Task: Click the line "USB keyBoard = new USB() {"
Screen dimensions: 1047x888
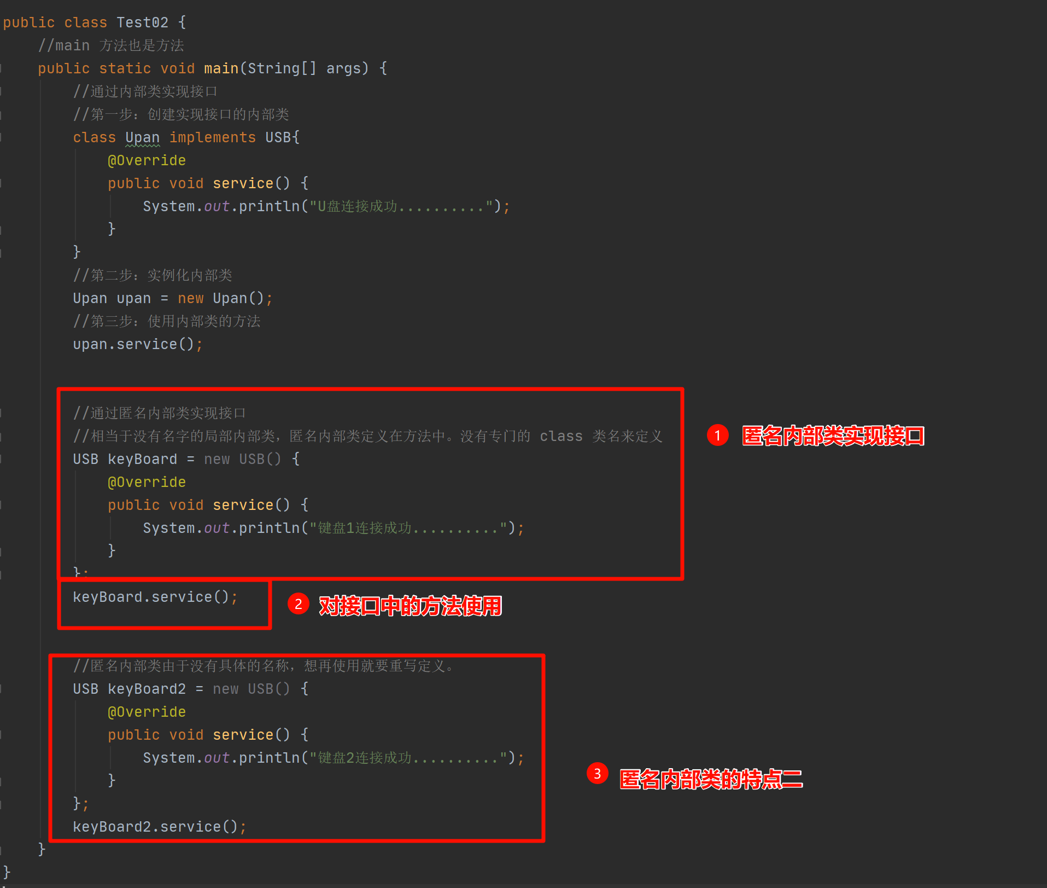Action: 186,459
